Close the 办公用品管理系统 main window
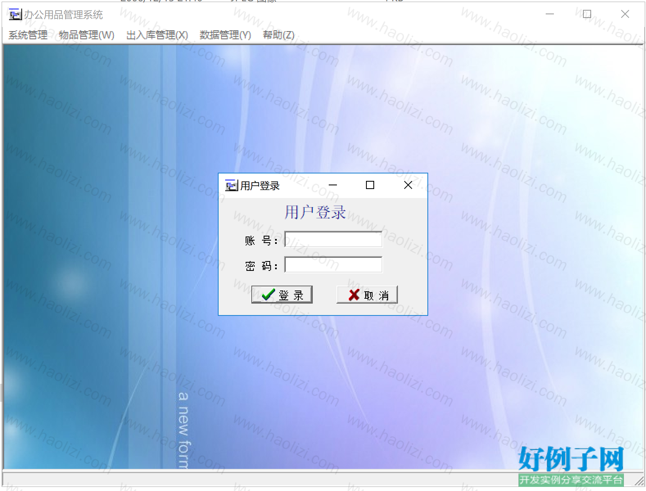Screen dimensions: 646x491 (x=625, y=14)
